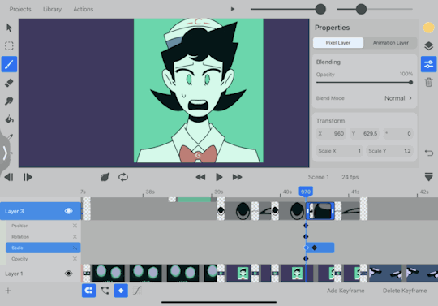Select the eyedropper tool
The width and height of the screenshot is (438, 306).
[10, 137]
